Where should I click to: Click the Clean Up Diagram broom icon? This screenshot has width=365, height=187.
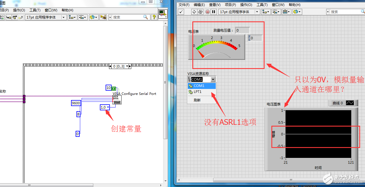click(x=103, y=17)
